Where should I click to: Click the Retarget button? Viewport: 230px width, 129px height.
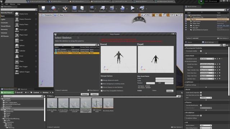(85, 94)
